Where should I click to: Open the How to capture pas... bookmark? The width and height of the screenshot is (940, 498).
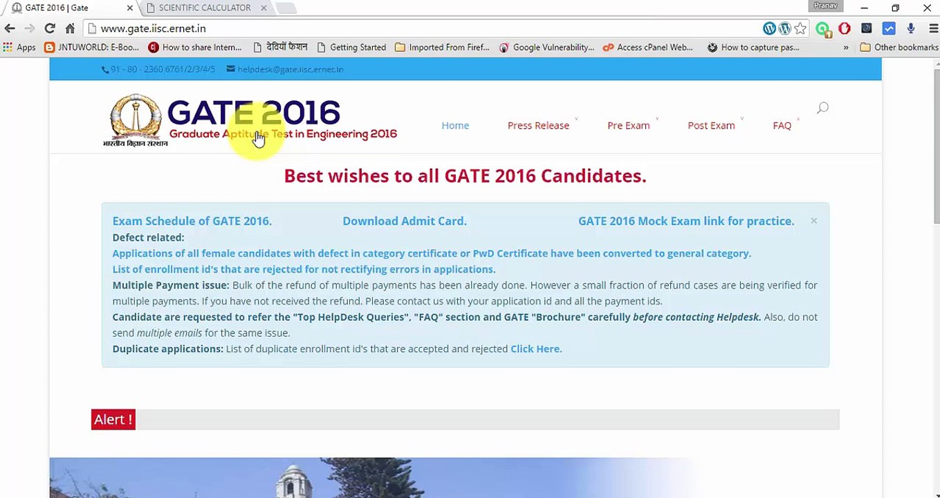(753, 47)
